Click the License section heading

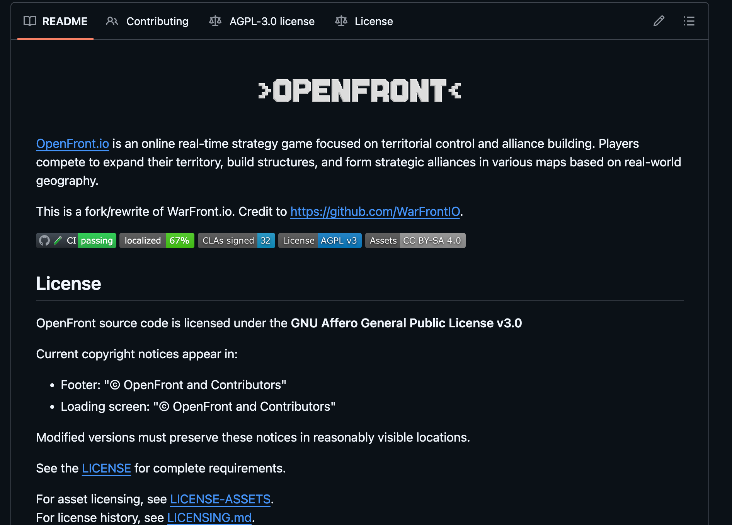coord(69,284)
